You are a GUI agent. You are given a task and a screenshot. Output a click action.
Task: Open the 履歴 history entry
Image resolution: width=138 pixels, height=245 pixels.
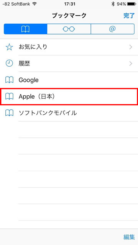tap(69, 64)
